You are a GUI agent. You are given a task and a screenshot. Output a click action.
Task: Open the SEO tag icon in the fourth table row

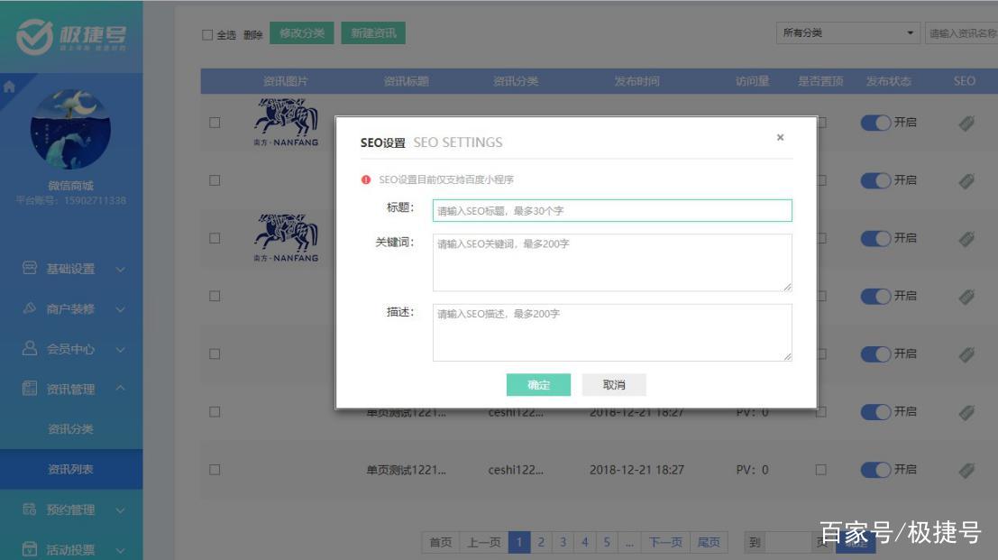(966, 297)
